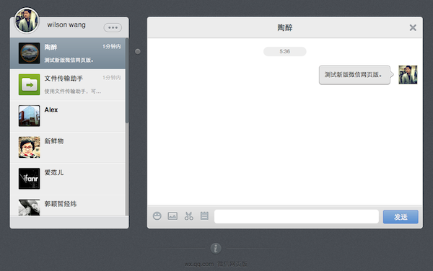Open the 新鲜物 conversation
Image resolution: width=433 pixels, height=271 pixels.
68,148
